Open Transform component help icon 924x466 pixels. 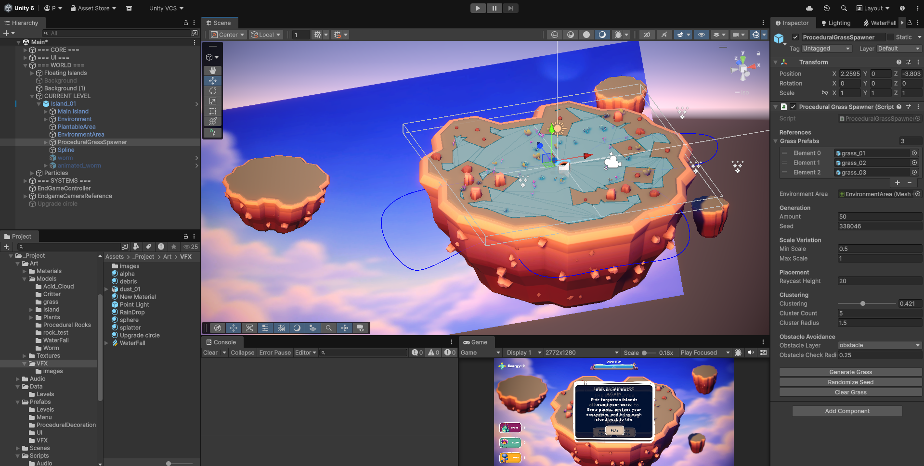(x=898, y=62)
